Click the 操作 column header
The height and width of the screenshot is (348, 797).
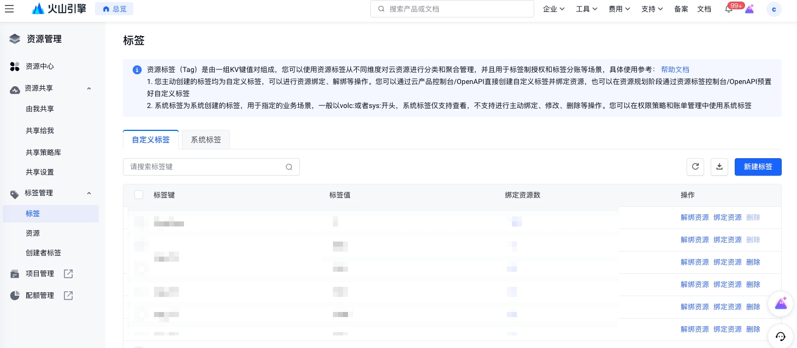click(x=688, y=195)
